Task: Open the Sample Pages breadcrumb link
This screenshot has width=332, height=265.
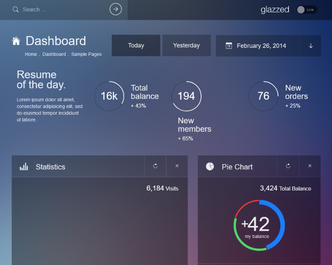Action: 86,54
